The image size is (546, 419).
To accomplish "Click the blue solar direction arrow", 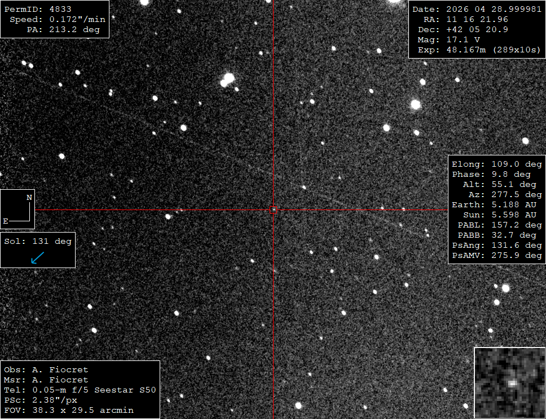I will coord(37,258).
